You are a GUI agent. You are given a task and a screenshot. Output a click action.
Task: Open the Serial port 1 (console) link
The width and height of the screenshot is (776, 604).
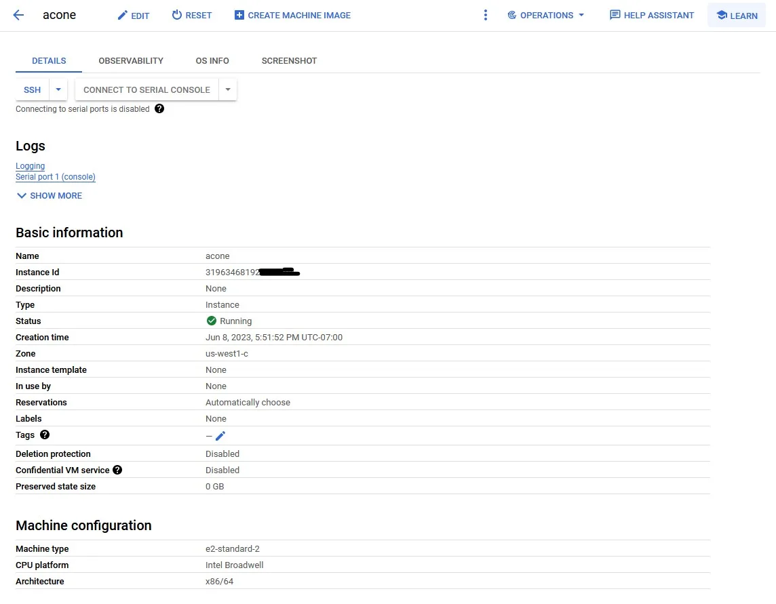56,177
